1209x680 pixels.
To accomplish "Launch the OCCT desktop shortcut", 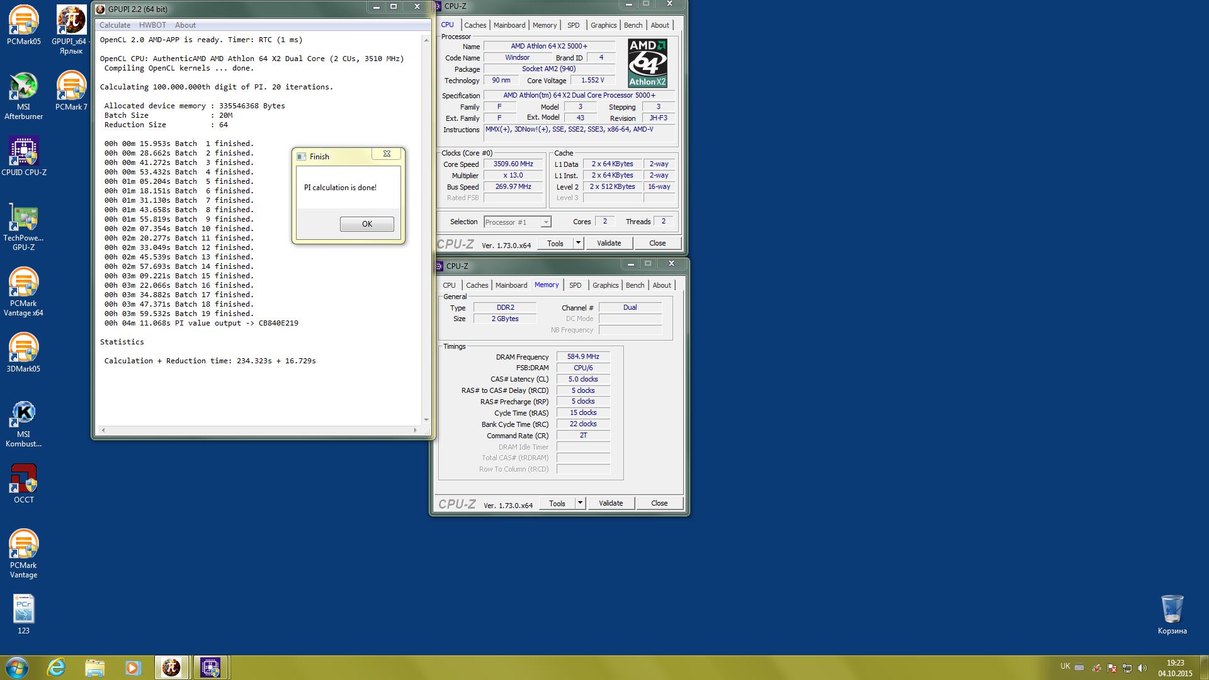I will click(23, 484).
